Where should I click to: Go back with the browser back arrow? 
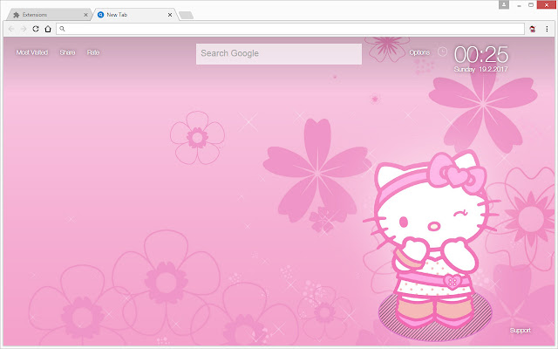(x=11, y=29)
